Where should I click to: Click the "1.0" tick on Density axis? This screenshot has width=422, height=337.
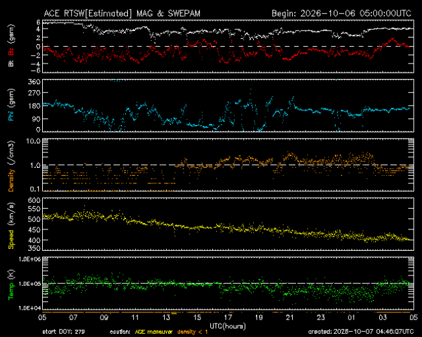tap(35, 165)
